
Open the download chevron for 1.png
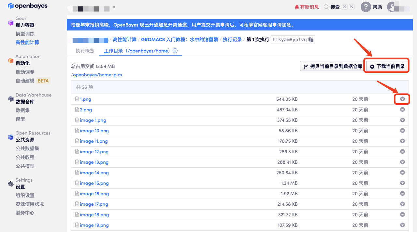[x=402, y=99]
